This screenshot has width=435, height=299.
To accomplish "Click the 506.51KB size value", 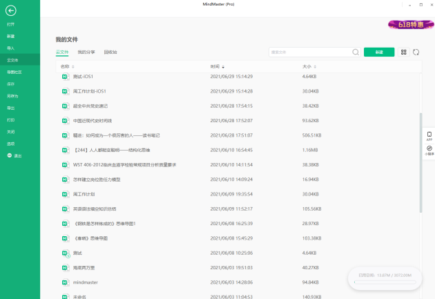I will pyautogui.click(x=311, y=135).
